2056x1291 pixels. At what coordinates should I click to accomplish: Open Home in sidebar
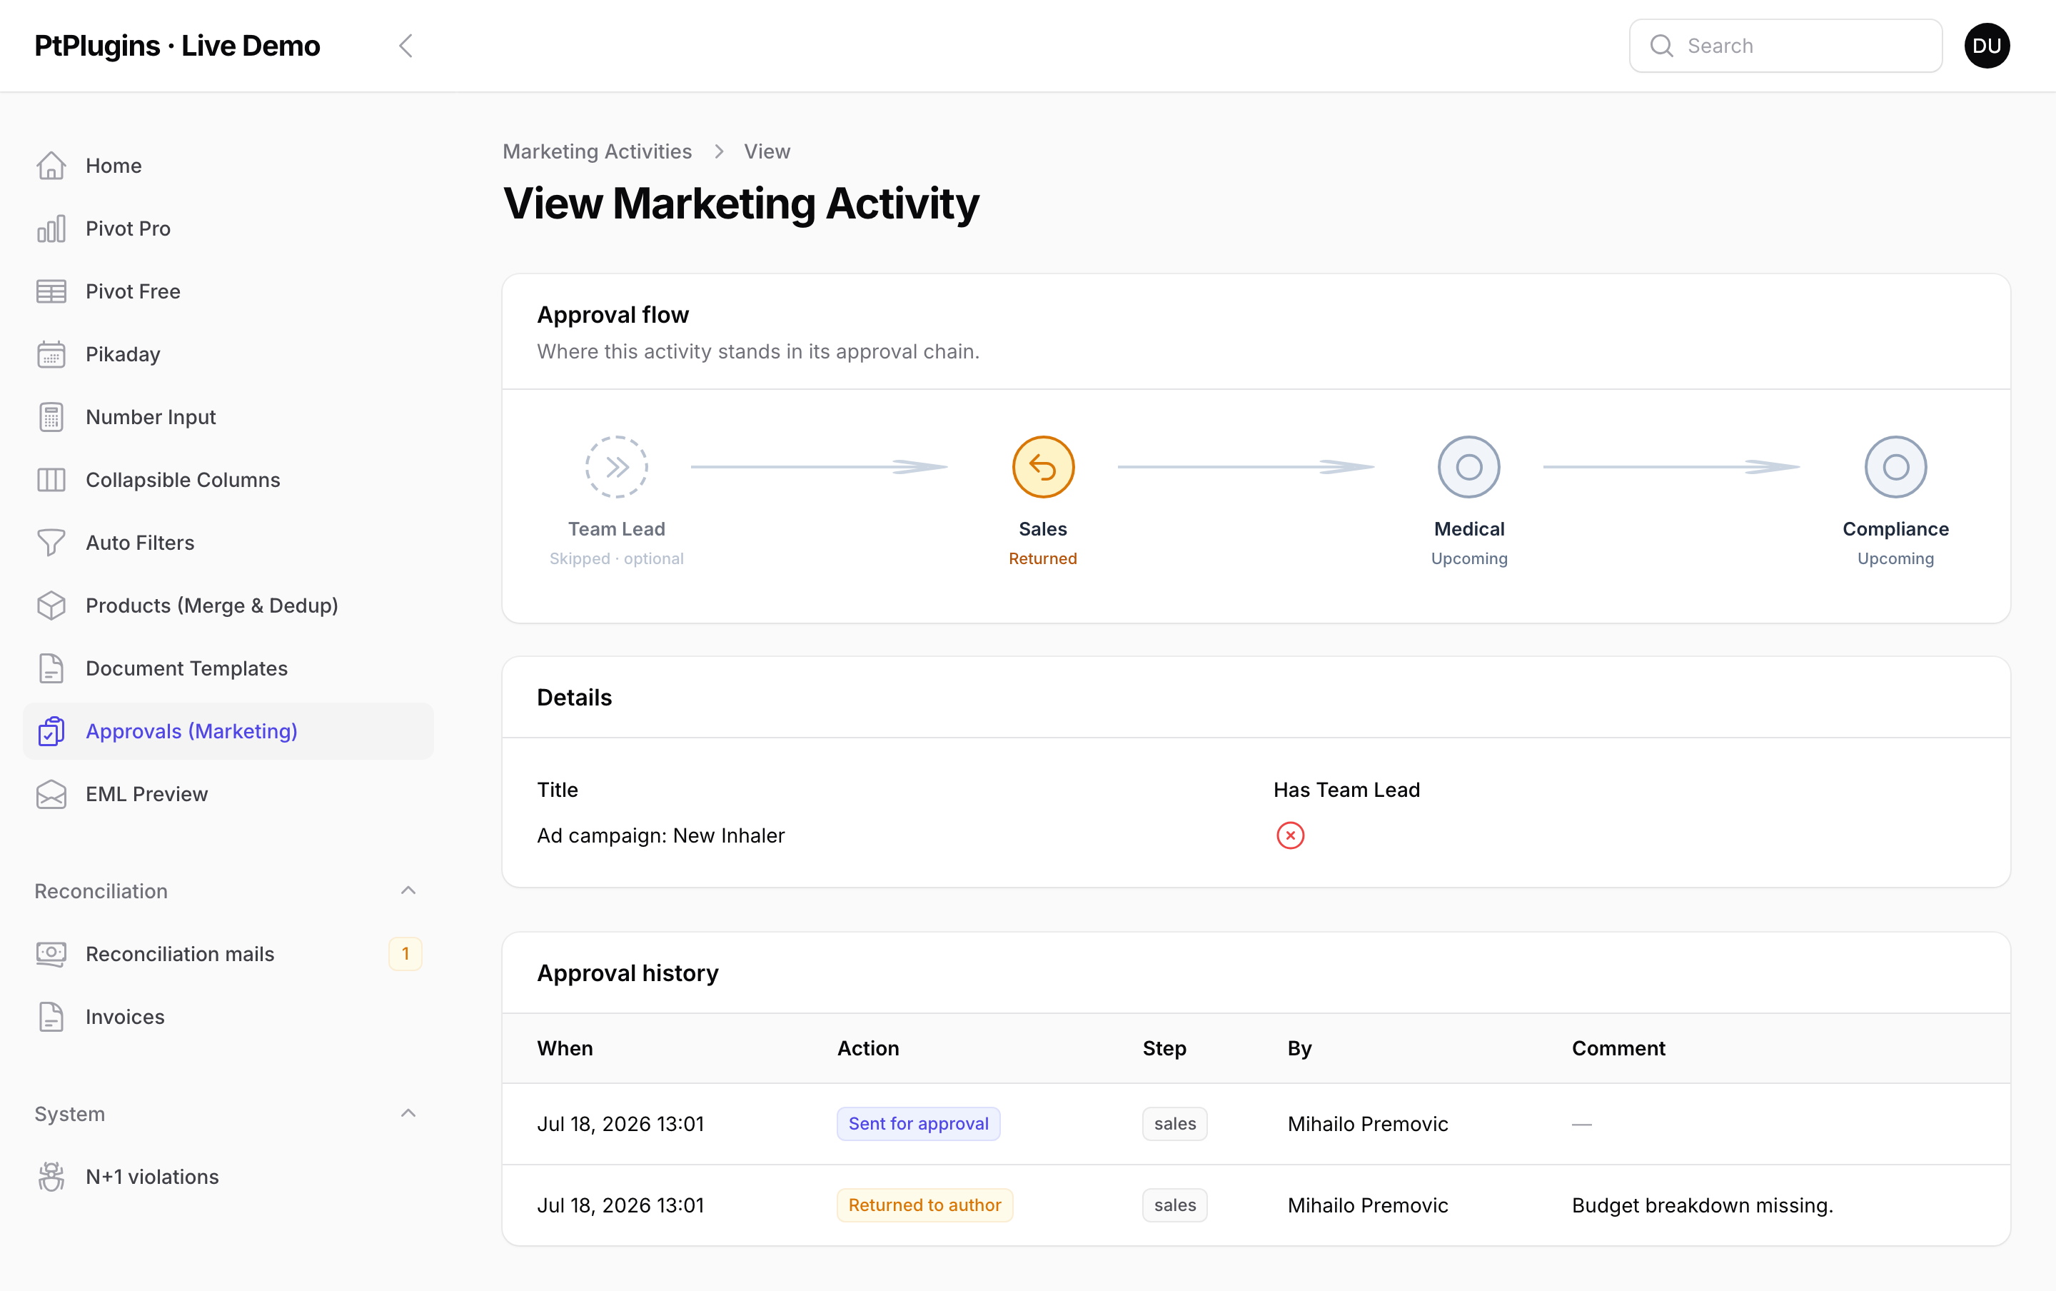[x=228, y=166]
